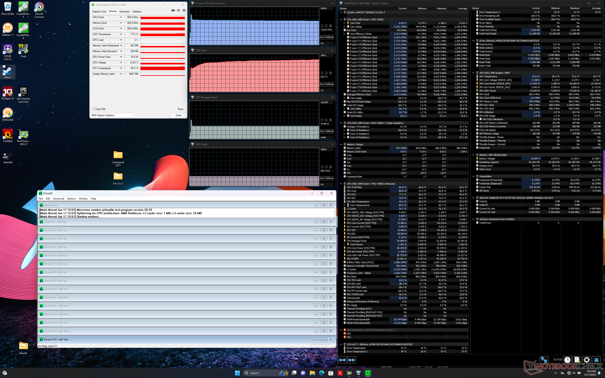Open GPU Clock sensor dropdown in GPU-Z
The height and width of the screenshot is (378, 605).
pyautogui.click(x=121, y=17)
